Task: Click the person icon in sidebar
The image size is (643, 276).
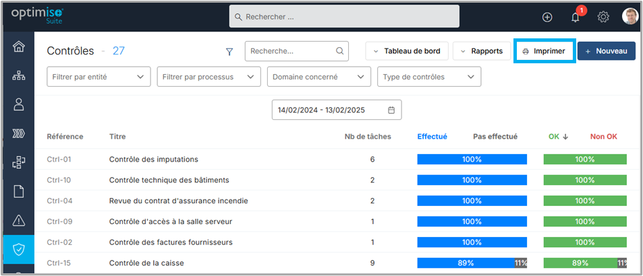Action: (18, 104)
